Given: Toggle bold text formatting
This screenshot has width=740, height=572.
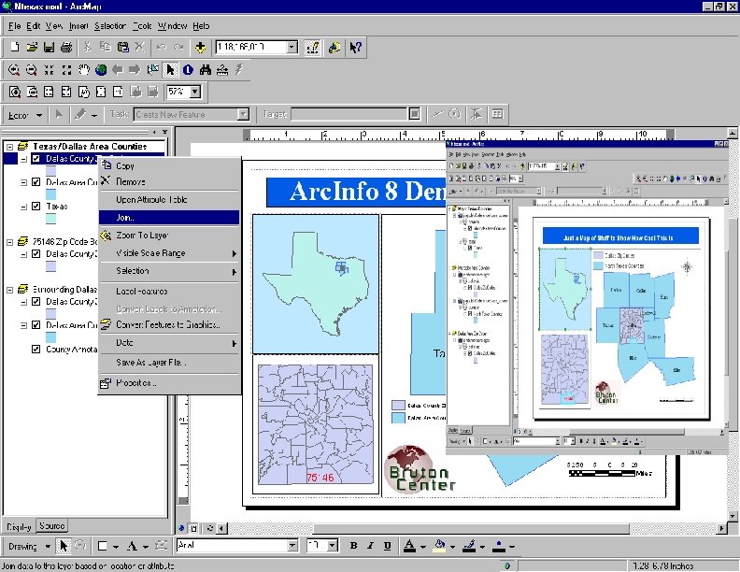Looking at the screenshot, I should coord(353,546).
